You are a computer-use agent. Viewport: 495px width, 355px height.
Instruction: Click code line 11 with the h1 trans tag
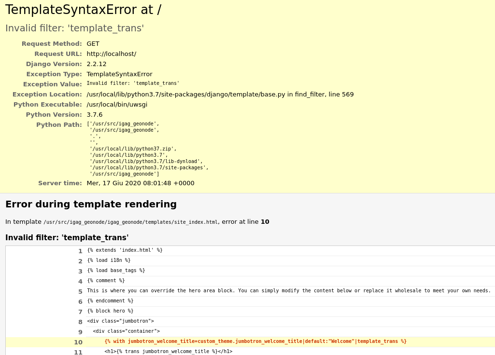point(168,351)
